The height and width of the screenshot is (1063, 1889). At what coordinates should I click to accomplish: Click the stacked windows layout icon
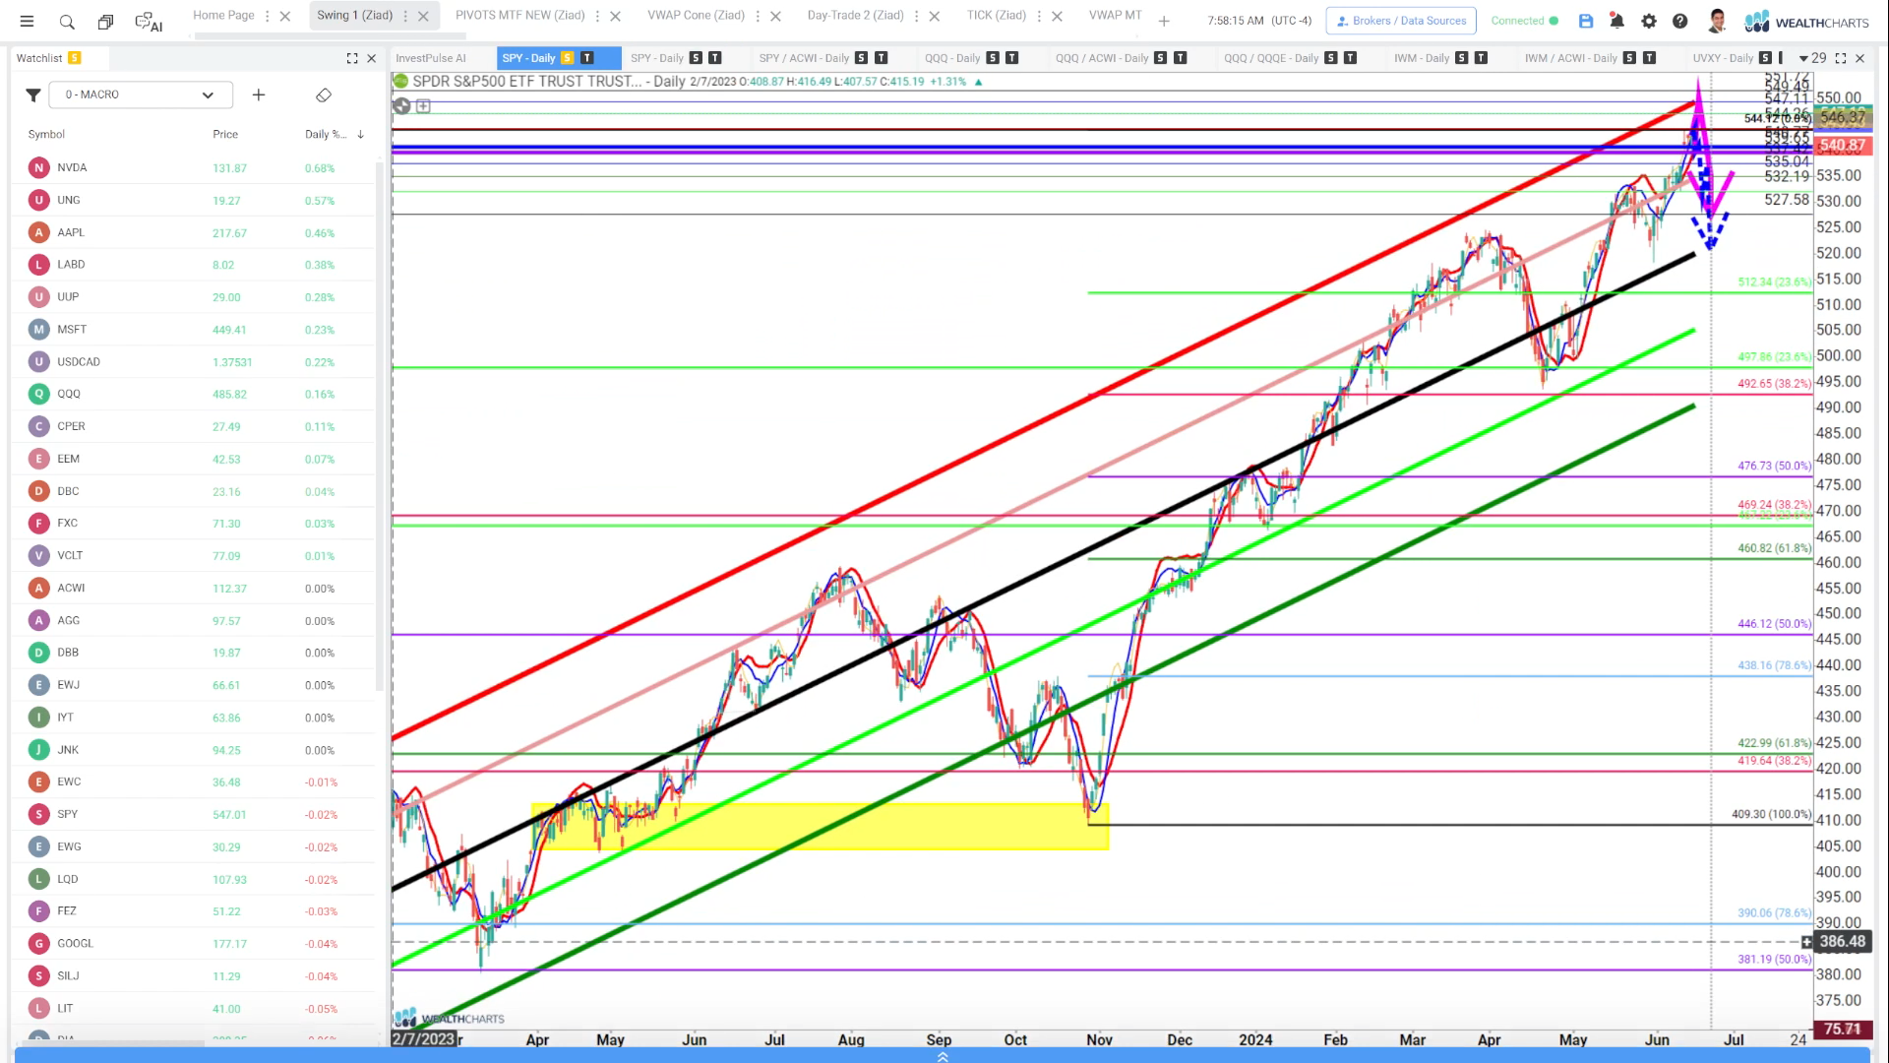pos(105,21)
